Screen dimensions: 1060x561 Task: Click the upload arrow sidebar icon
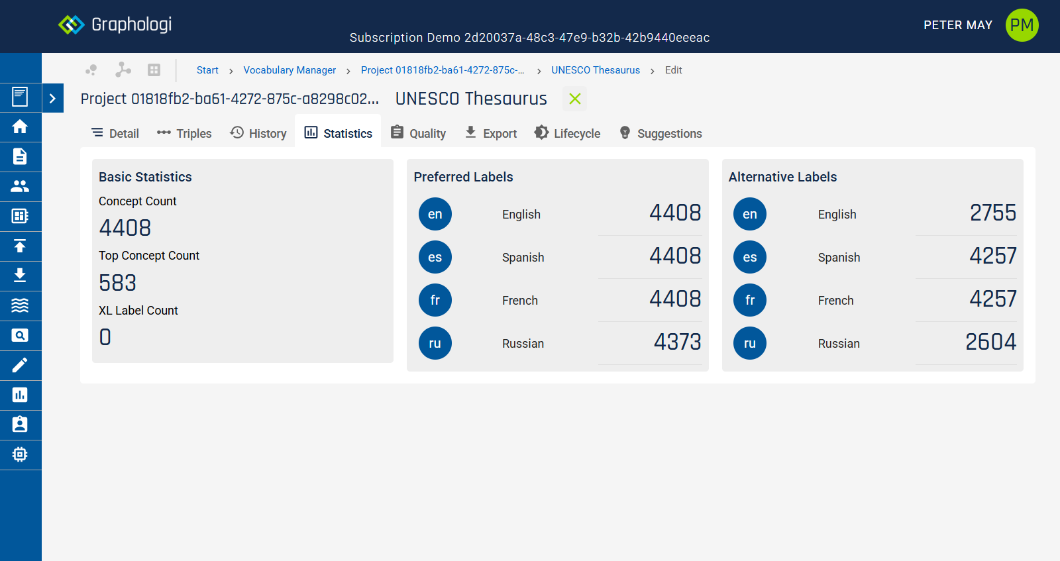(x=21, y=246)
